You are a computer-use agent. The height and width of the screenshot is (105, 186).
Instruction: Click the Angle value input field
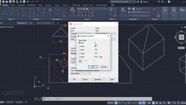tap(101, 61)
